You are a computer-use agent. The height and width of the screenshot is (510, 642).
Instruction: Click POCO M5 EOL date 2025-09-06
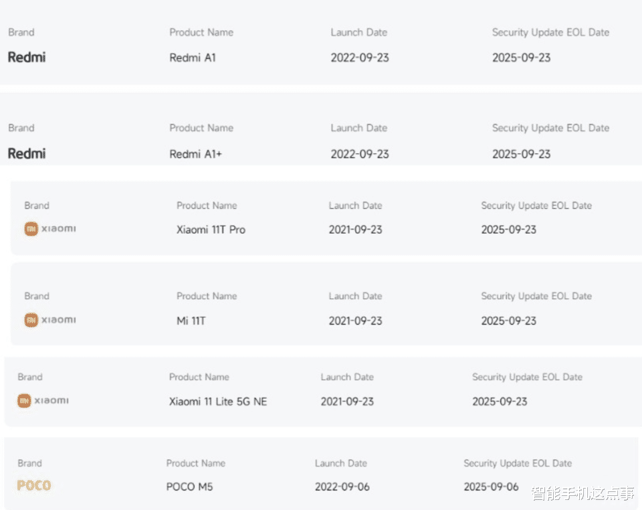coord(491,487)
